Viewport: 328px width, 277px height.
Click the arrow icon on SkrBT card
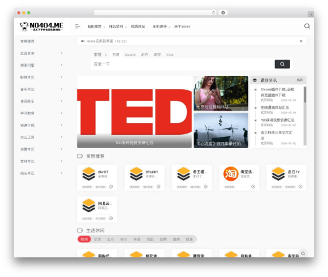(x=111, y=187)
